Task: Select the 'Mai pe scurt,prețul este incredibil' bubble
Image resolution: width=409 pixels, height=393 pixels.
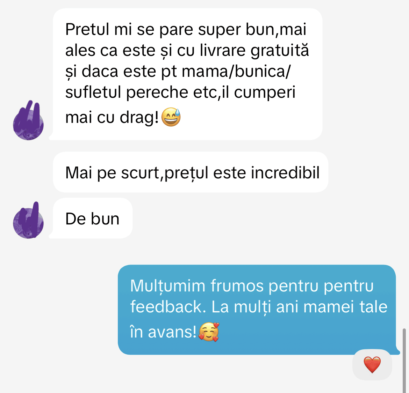Action: click(191, 172)
